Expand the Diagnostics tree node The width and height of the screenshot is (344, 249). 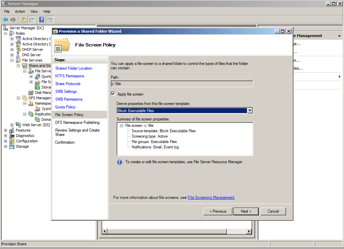[x=6, y=136]
